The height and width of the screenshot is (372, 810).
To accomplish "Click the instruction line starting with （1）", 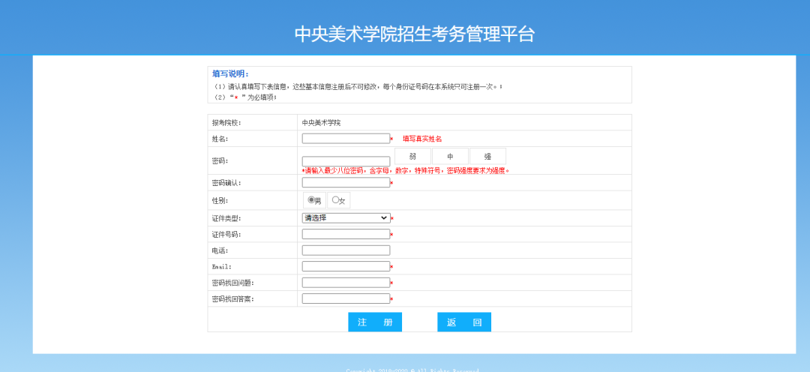I will [358, 87].
